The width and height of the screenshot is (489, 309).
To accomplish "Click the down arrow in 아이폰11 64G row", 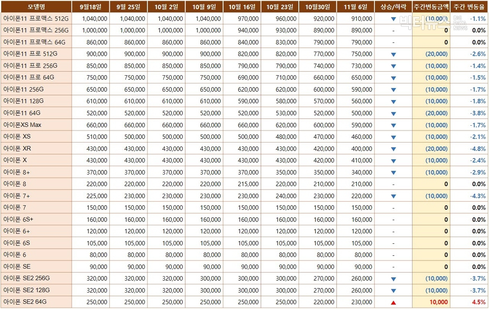I will click(393, 114).
